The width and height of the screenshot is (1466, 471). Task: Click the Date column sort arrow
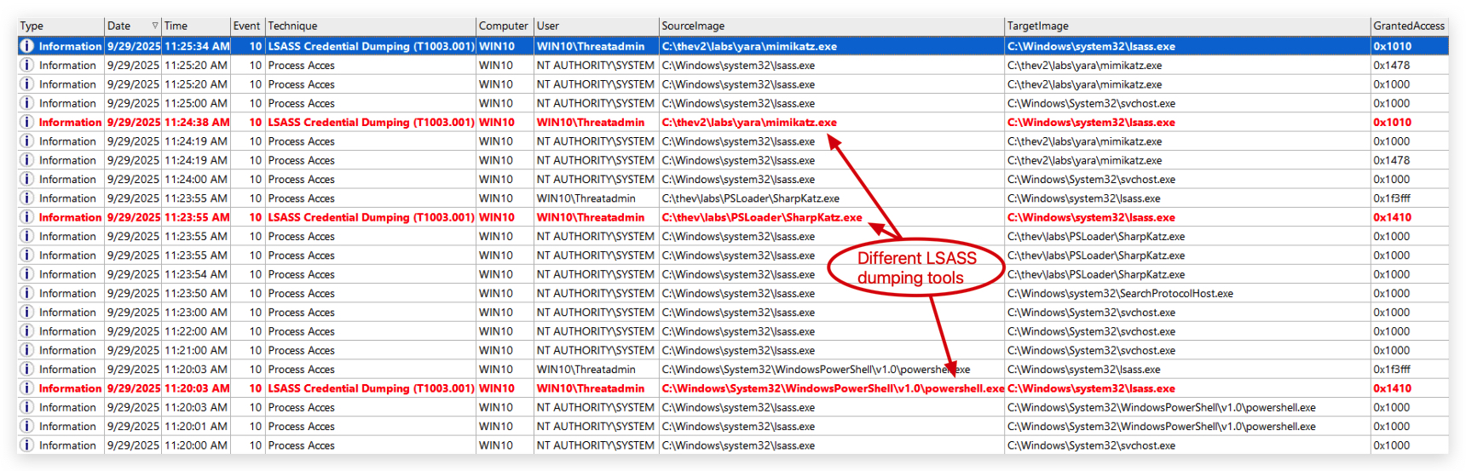tap(154, 26)
